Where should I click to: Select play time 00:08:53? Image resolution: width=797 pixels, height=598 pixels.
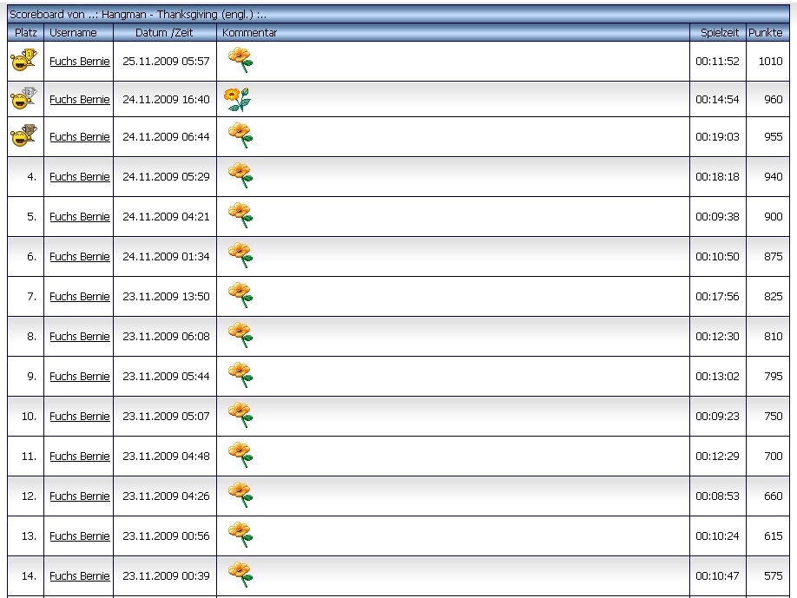[717, 496]
